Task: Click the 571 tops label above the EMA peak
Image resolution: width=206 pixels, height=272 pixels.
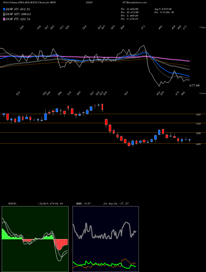Action: point(143,28)
